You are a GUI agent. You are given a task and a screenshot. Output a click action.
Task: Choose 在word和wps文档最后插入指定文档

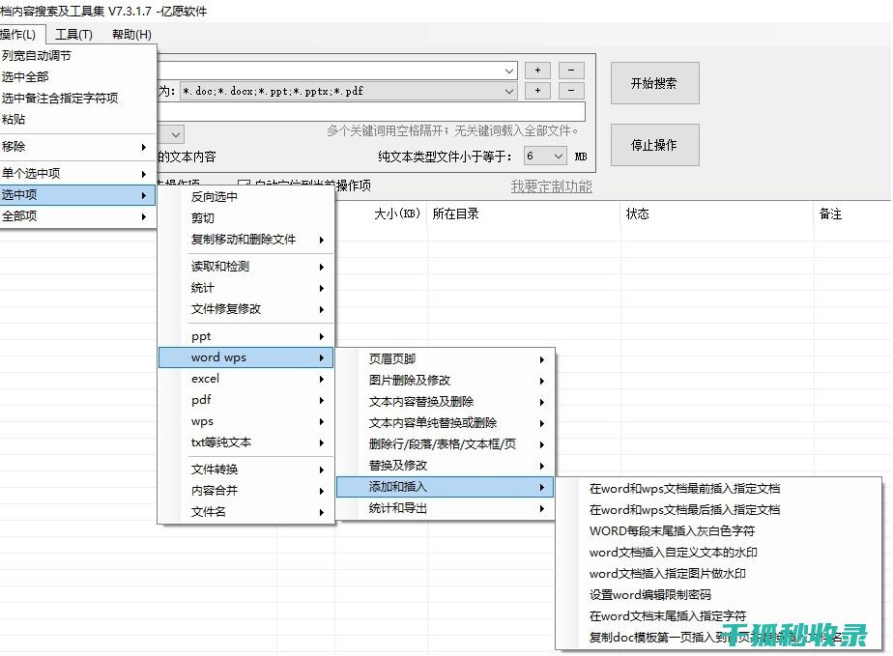(x=719, y=510)
